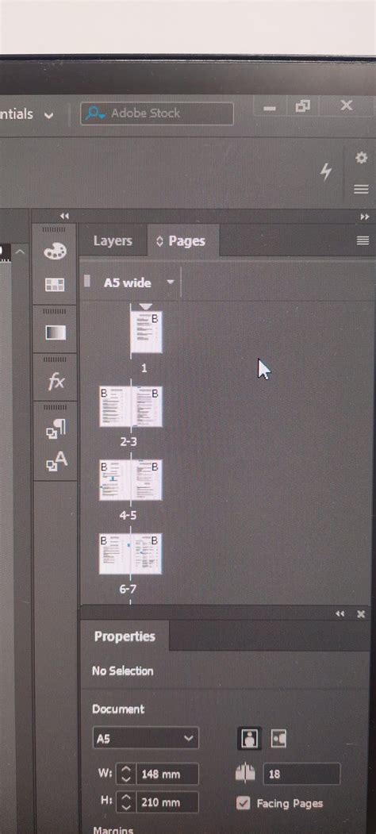This screenshot has width=376, height=834.
Task: Select page 1 thumbnail
Action: pos(146,332)
